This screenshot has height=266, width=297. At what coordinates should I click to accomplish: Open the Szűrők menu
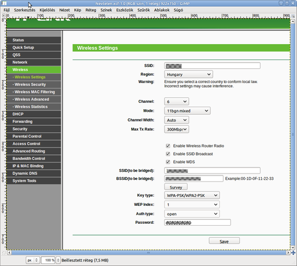point(144,10)
